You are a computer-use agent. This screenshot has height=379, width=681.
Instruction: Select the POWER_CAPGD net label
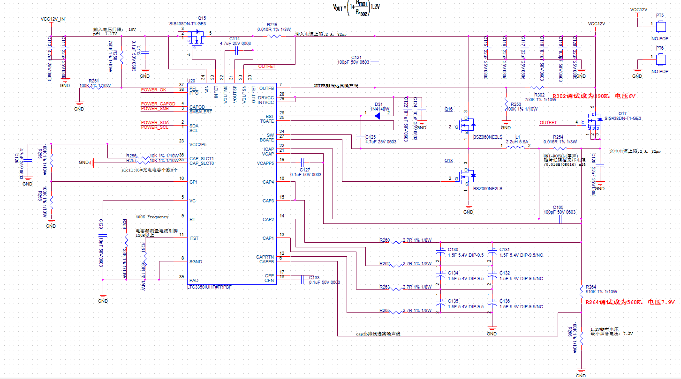(158, 104)
